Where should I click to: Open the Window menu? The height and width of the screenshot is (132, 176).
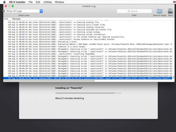click(x=59, y=2)
